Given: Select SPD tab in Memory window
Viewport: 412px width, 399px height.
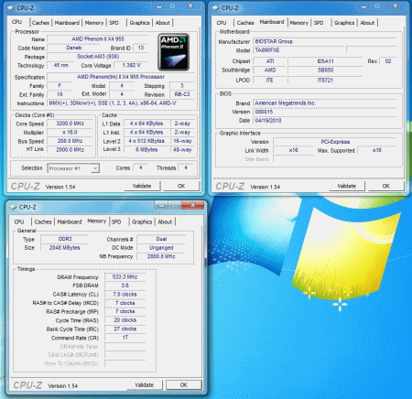Looking at the screenshot, I should click(x=116, y=221).
